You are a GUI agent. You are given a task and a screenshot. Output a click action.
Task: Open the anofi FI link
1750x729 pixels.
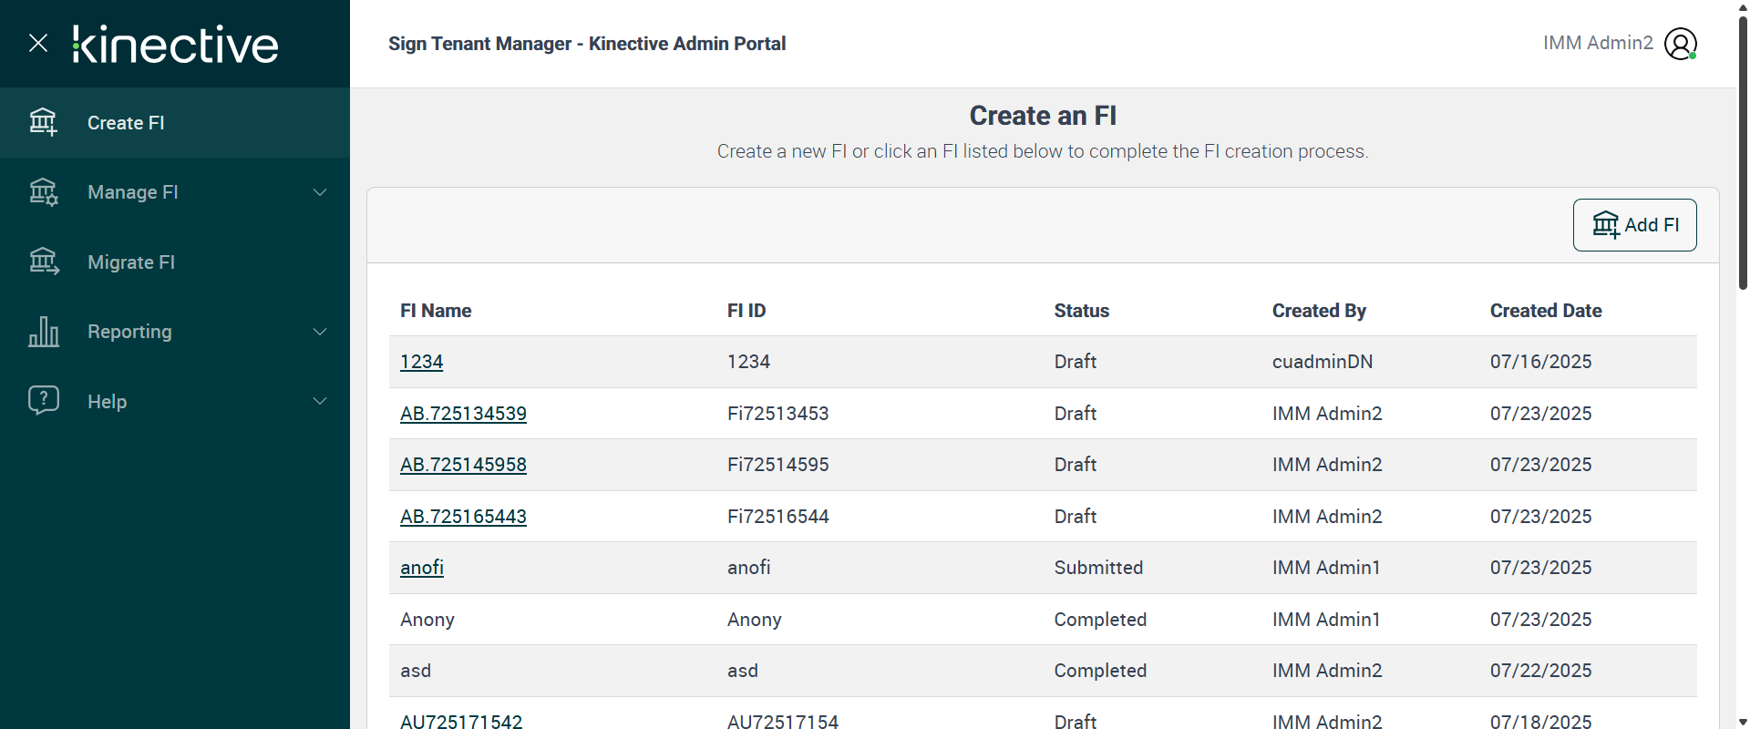(x=421, y=568)
